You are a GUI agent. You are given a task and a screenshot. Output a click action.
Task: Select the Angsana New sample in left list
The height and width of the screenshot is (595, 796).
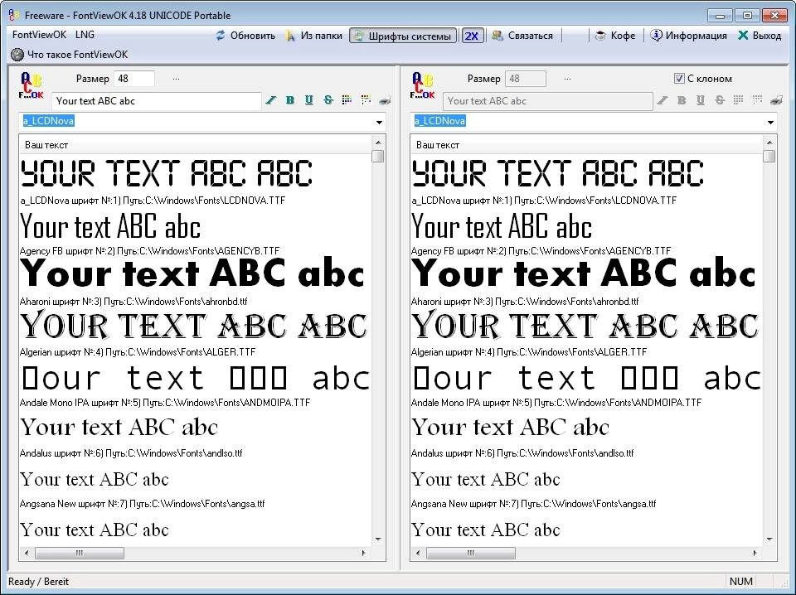(x=95, y=479)
